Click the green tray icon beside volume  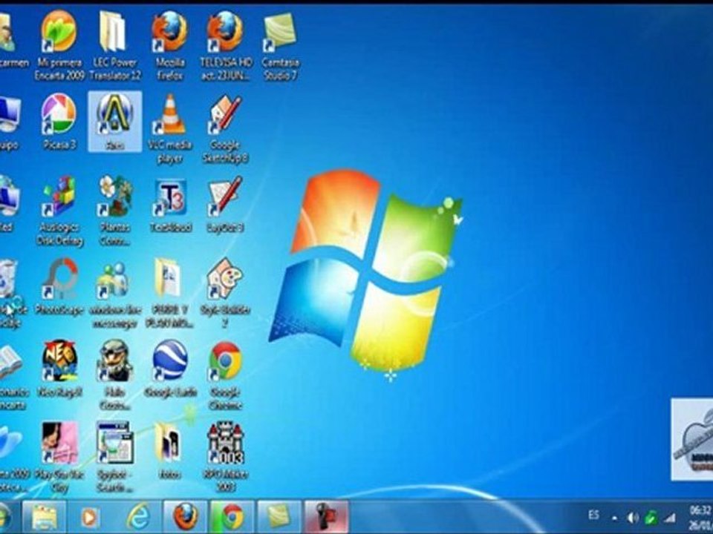651,517
